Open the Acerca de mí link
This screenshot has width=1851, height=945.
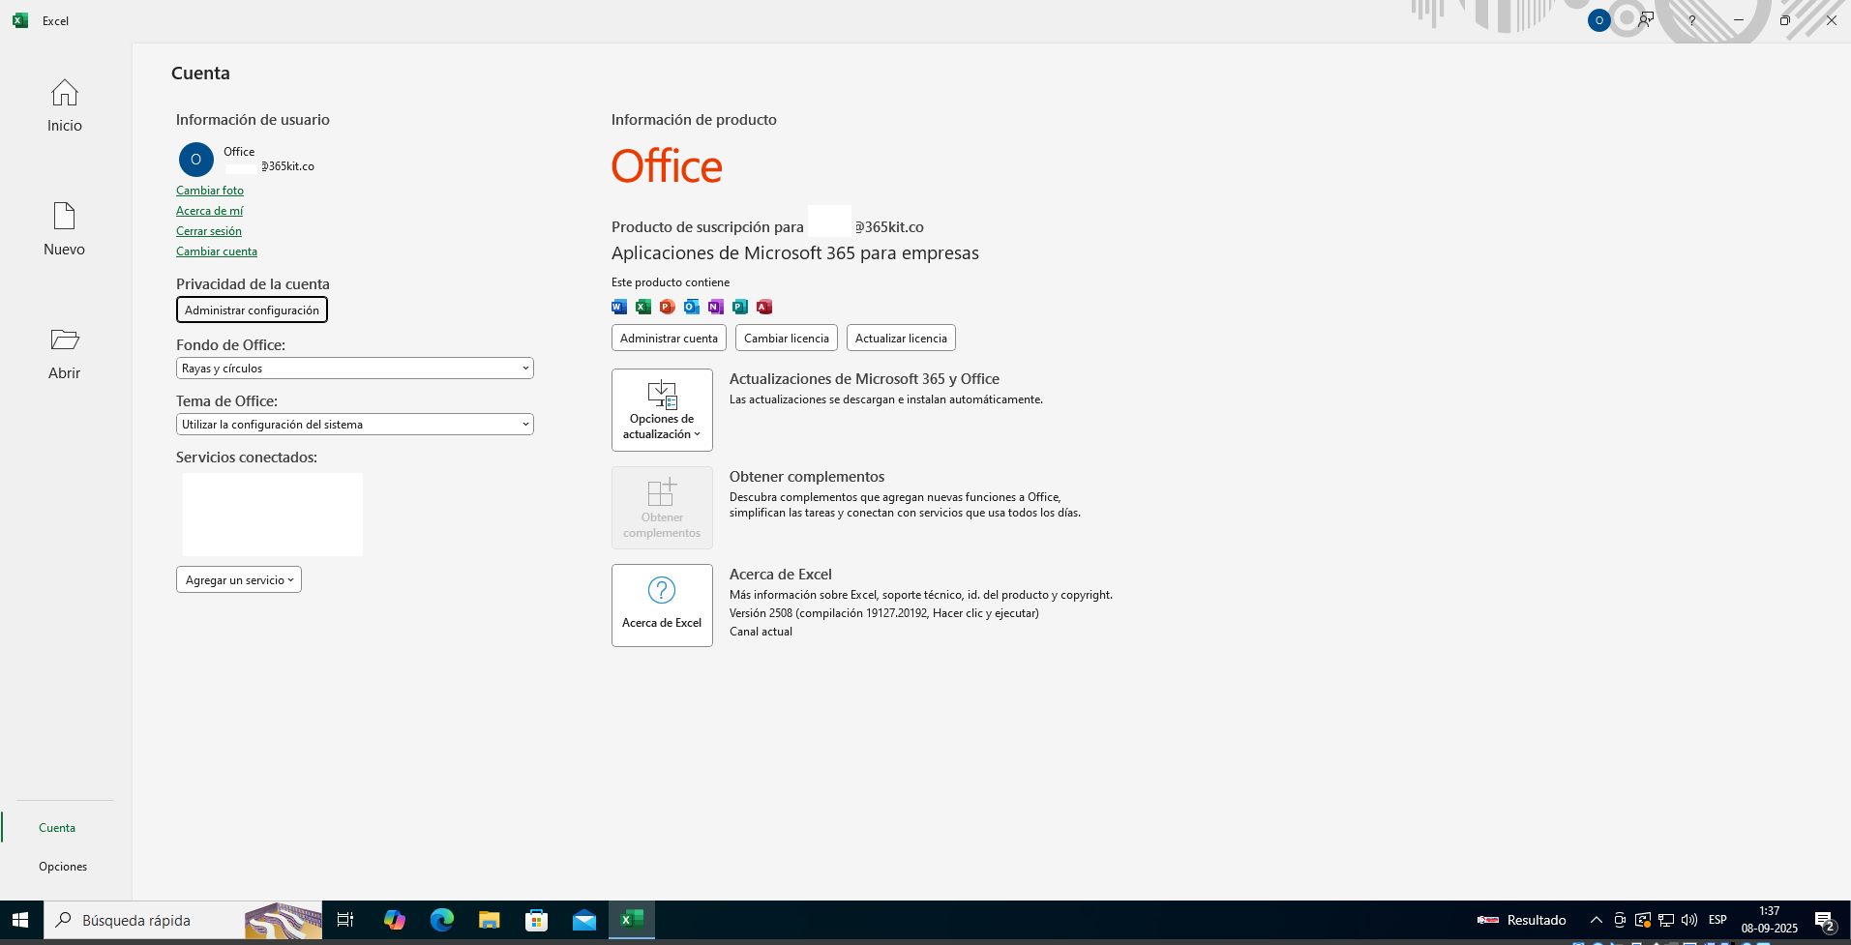pos(209,211)
